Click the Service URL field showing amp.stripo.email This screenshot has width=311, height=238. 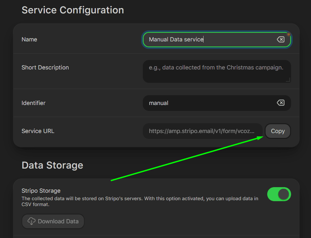click(203, 131)
